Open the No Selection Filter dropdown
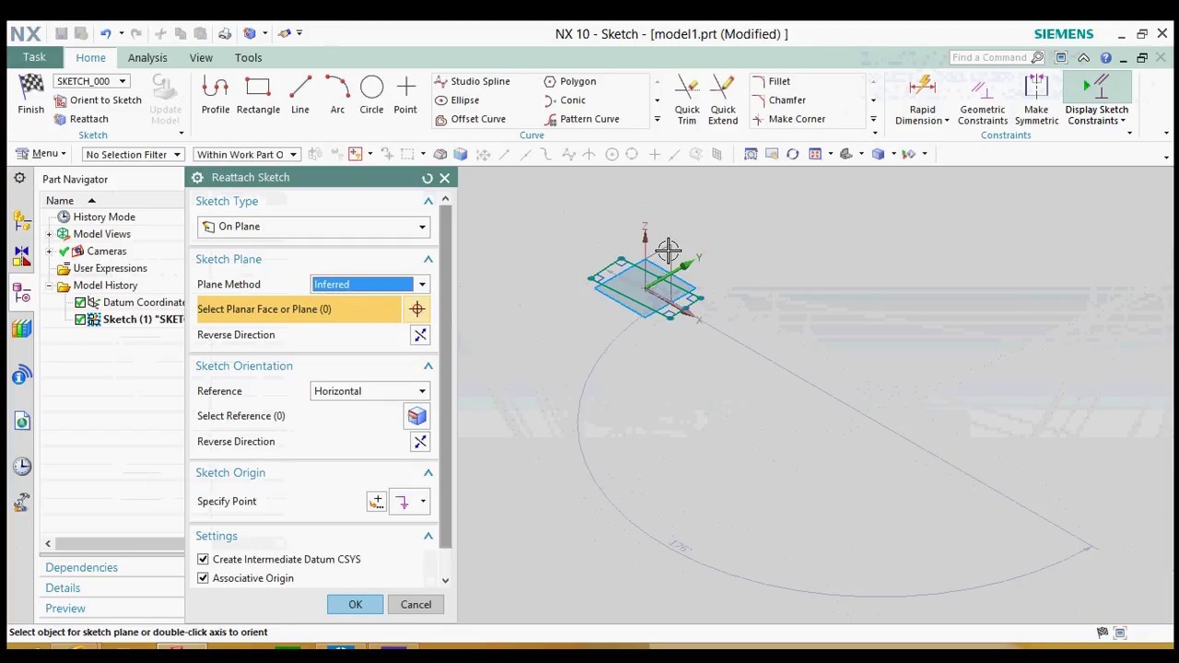 (133, 155)
